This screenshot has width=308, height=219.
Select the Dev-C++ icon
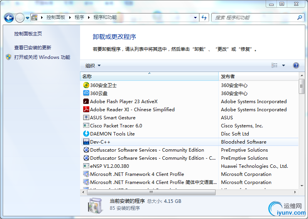(86, 142)
